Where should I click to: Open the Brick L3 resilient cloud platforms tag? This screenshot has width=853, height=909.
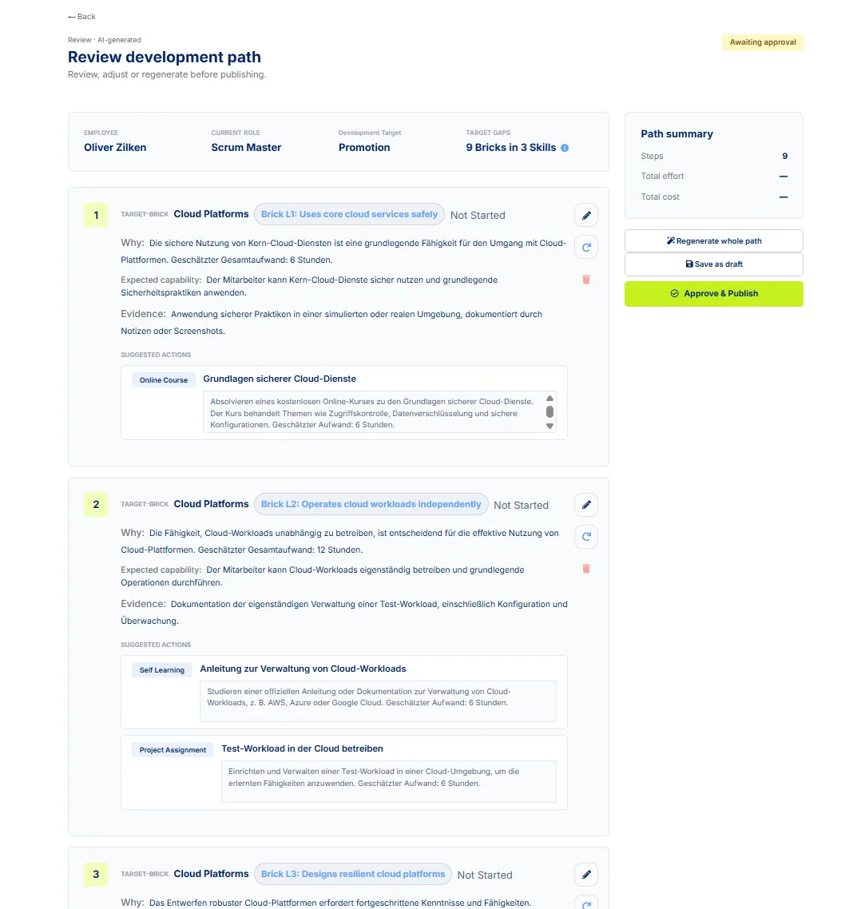[353, 874]
